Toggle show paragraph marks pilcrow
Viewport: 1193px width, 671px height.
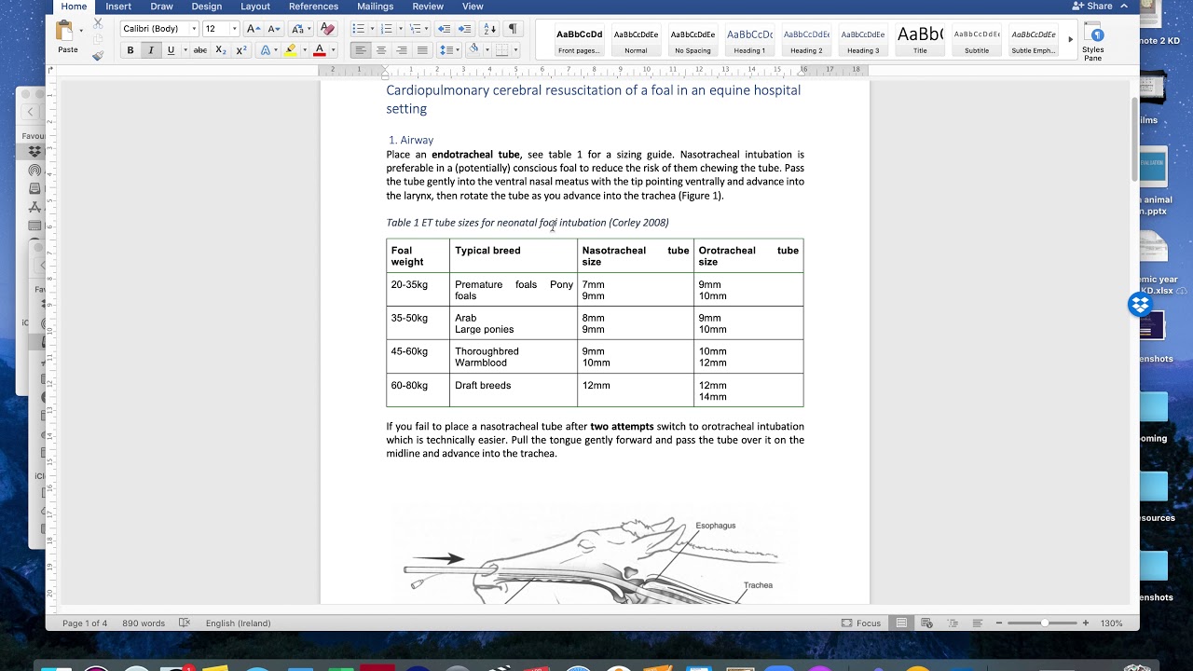tap(513, 29)
